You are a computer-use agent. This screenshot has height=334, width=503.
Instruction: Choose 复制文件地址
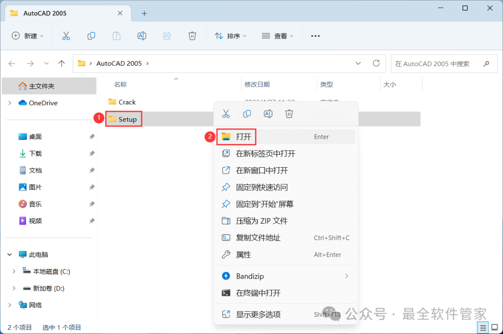(x=286, y=238)
